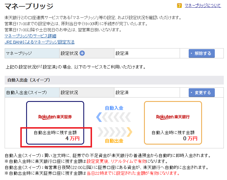The image size is (227, 180).
Task: Click the Rakuten 楽天銀行 logo
Action: 173,117
